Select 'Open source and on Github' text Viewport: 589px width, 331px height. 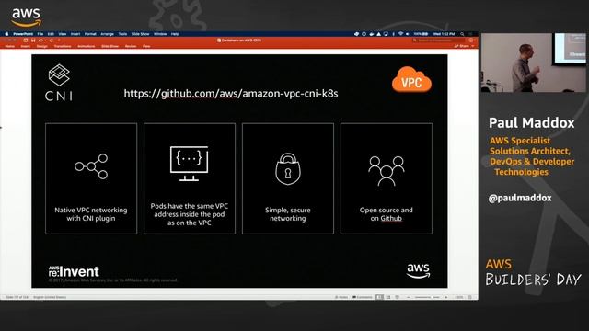coord(387,214)
